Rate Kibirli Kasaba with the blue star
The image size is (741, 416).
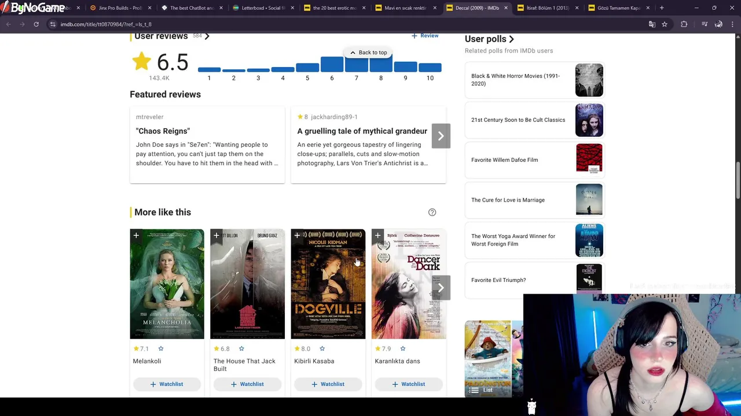[x=322, y=348]
